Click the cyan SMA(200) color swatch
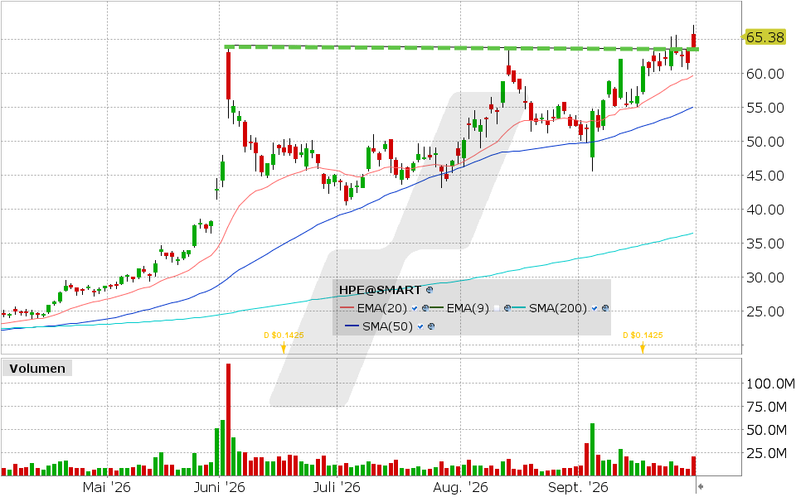Image resolution: width=796 pixels, height=497 pixels. click(x=518, y=308)
